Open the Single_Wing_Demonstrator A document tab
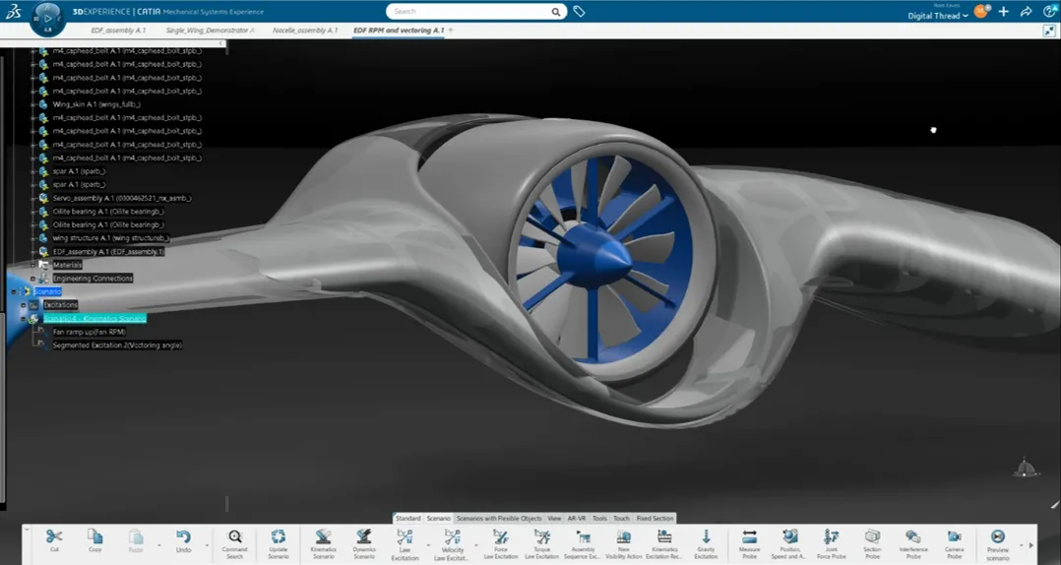 click(x=211, y=31)
